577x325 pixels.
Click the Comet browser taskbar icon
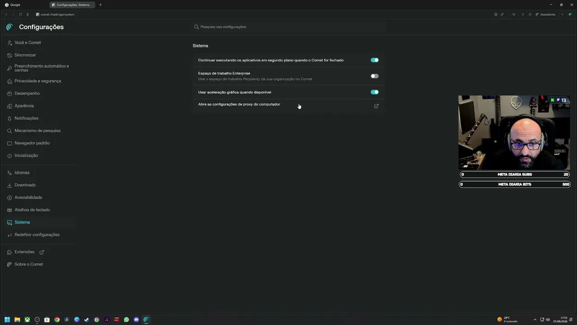[146, 320]
